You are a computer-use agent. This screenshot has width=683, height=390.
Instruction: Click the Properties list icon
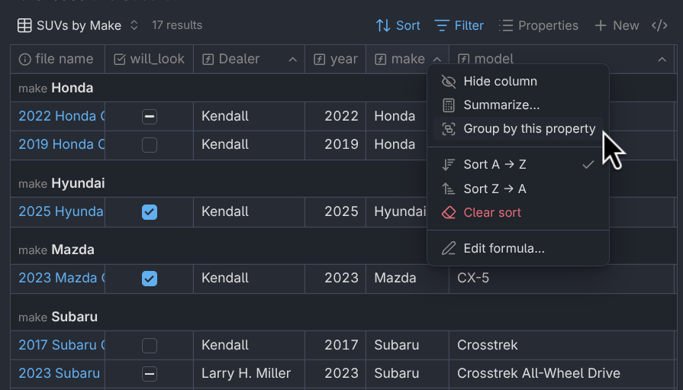pos(506,25)
